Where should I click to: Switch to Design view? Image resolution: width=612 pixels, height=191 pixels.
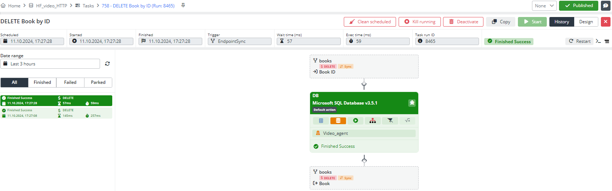586,22
